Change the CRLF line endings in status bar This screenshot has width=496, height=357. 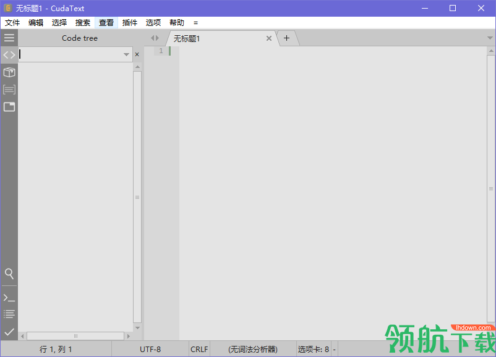[199, 349]
